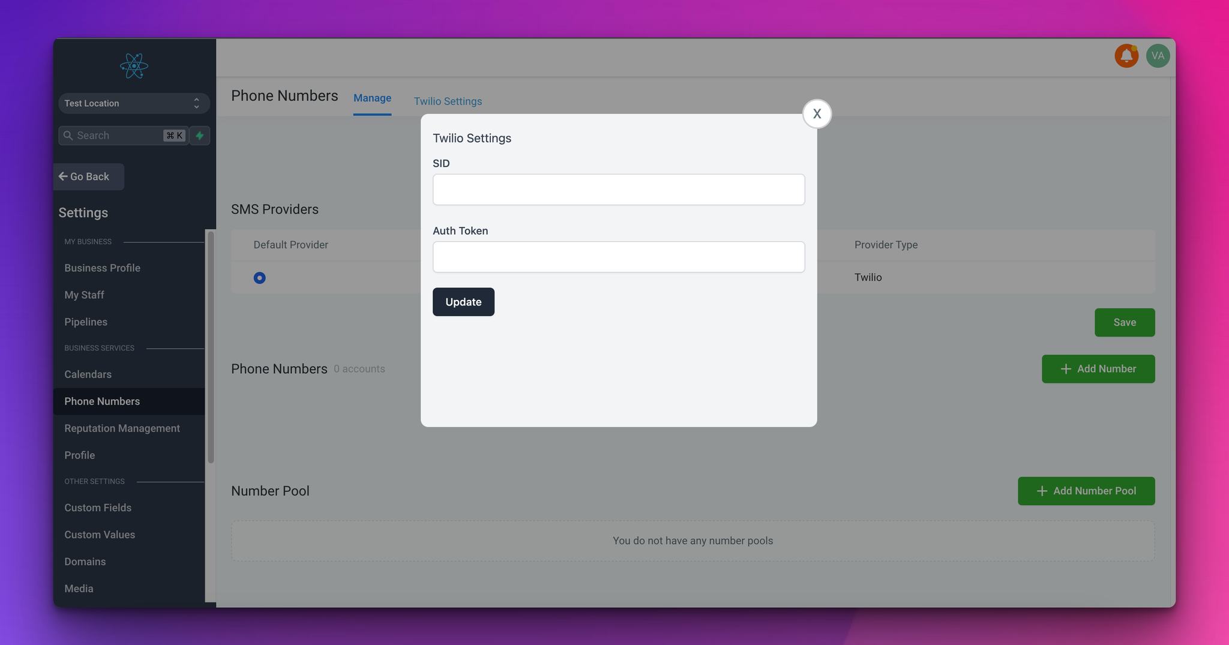This screenshot has width=1229, height=645.
Task: Open Reputation Management settings
Action: (x=122, y=428)
